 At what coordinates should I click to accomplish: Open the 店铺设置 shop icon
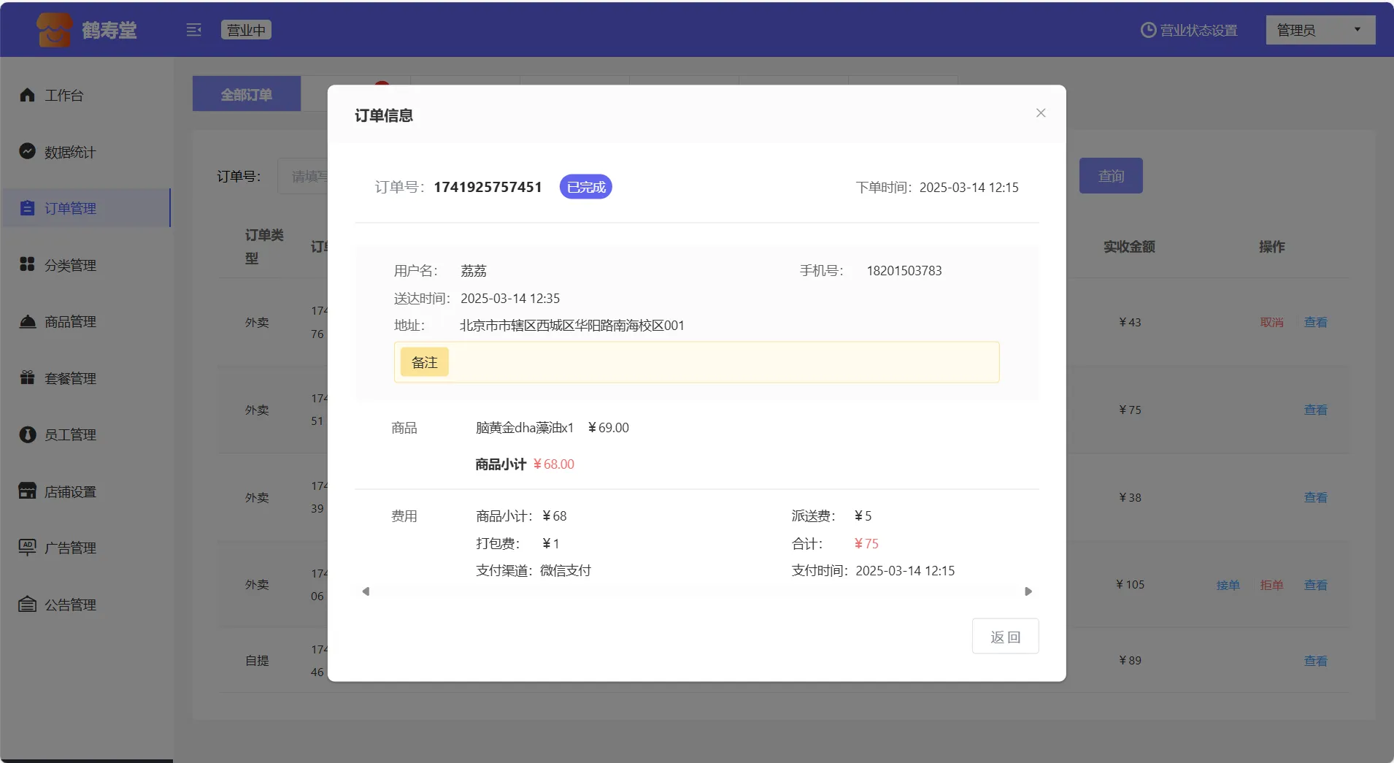click(27, 491)
